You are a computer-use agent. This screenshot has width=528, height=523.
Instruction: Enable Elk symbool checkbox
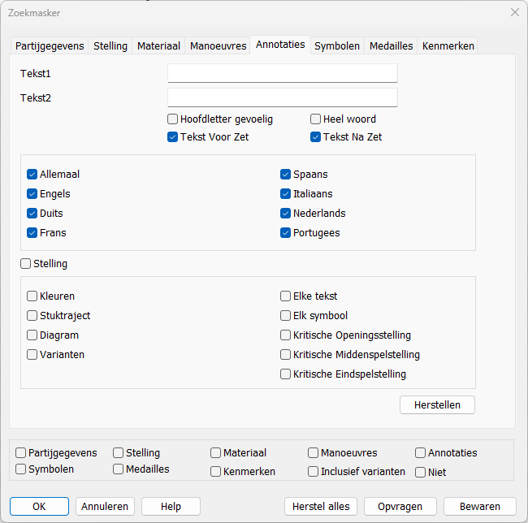click(x=286, y=315)
